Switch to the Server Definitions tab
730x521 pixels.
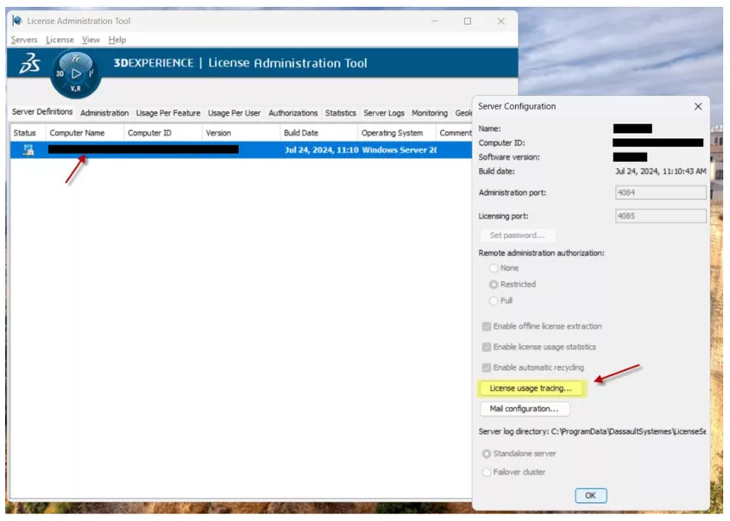coord(42,112)
